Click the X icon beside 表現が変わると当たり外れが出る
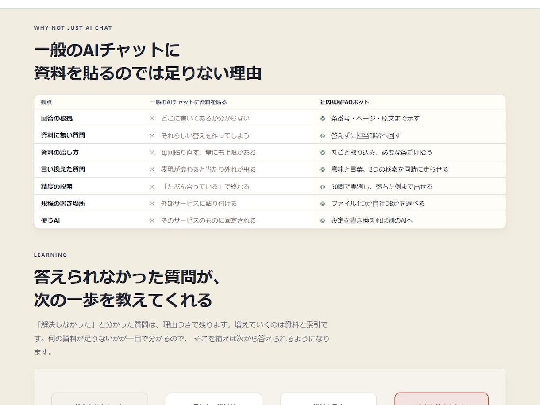The width and height of the screenshot is (540, 405). [152, 170]
